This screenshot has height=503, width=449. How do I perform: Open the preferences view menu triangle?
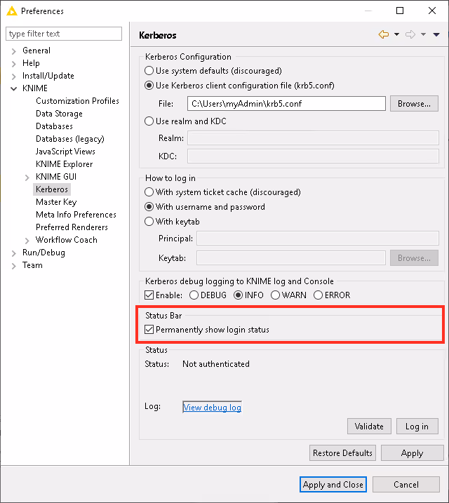point(436,34)
